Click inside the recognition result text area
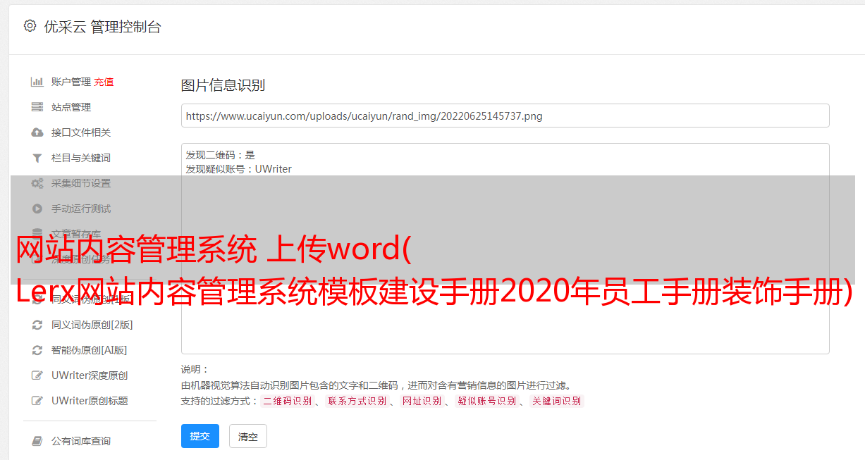Image resolution: width=865 pixels, height=460 pixels. pyautogui.click(x=505, y=249)
